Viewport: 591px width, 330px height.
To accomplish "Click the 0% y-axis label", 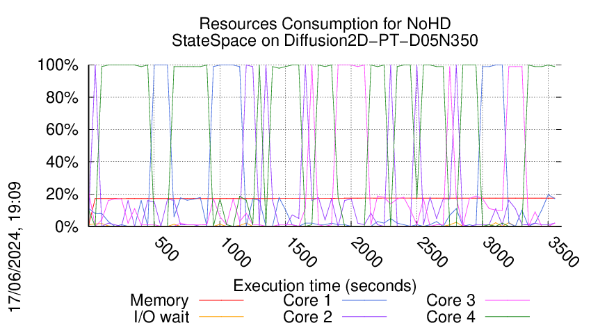I will pos(67,226).
